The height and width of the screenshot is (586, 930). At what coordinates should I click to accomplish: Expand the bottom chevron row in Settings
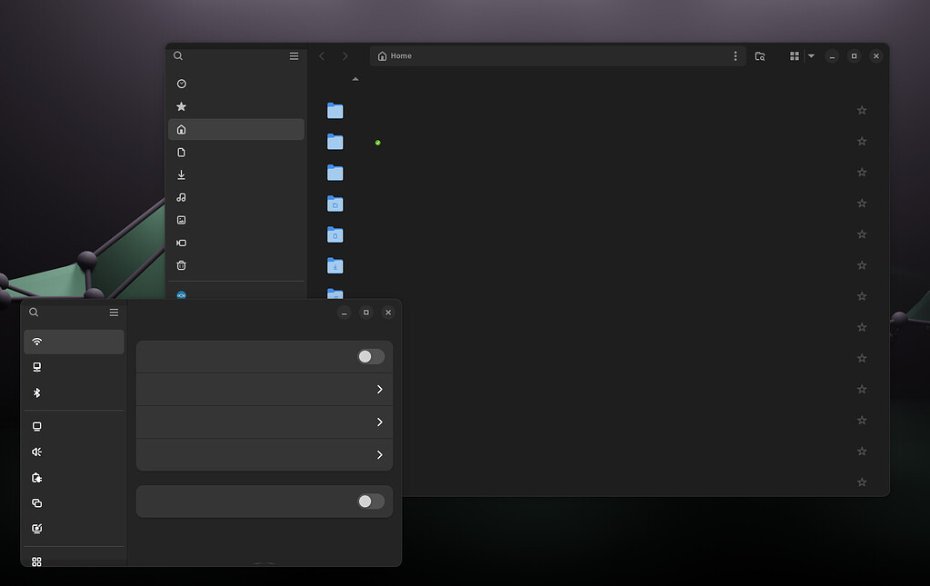click(x=380, y=454)
